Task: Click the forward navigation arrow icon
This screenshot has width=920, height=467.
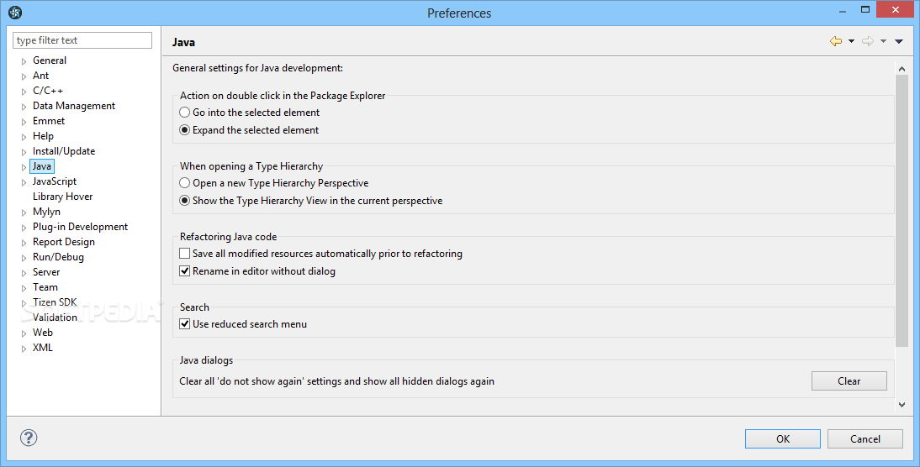Action: click(867, 41)
